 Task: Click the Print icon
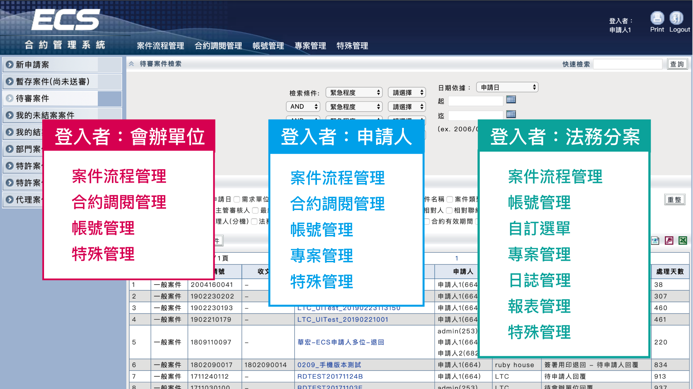point(657,18)
